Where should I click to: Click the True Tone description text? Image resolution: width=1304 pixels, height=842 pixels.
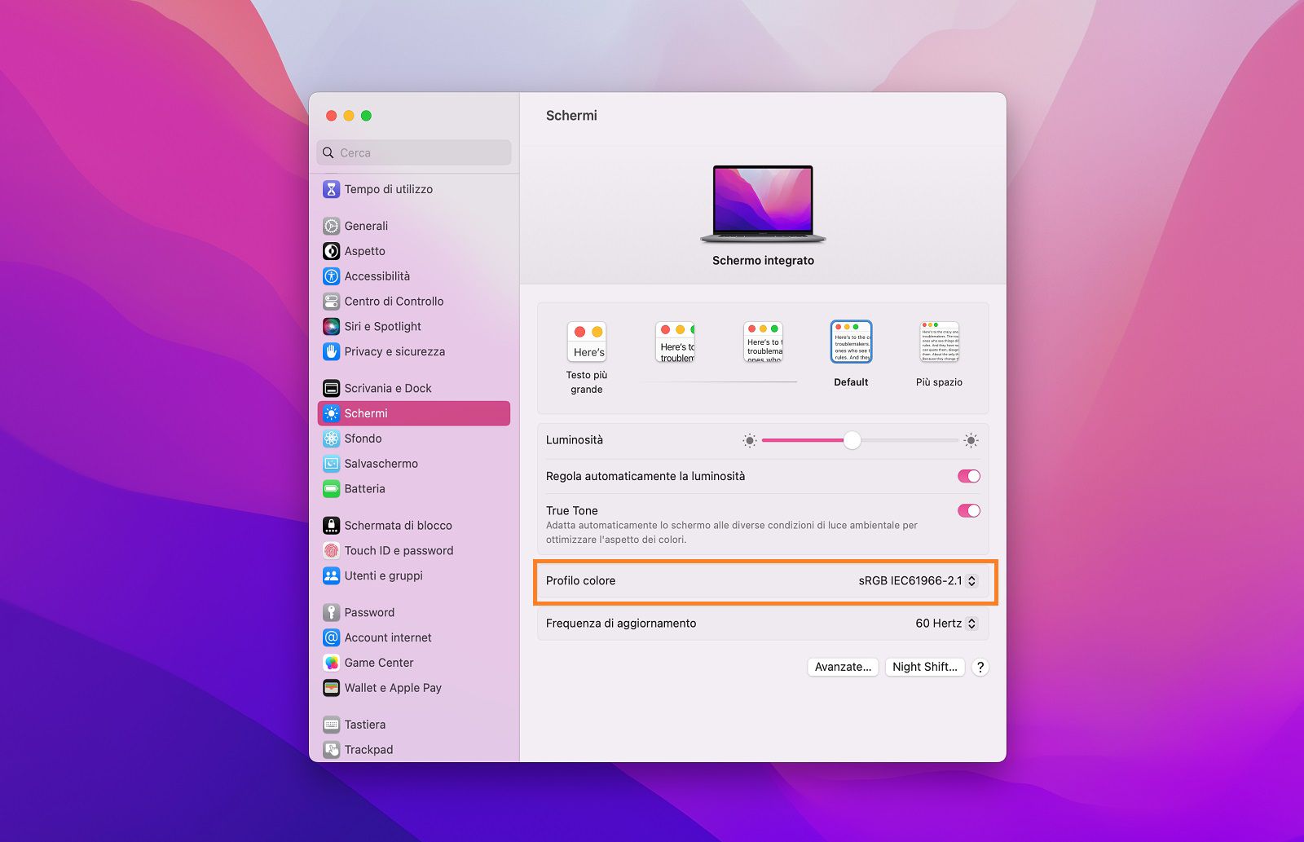coord(732,532)
